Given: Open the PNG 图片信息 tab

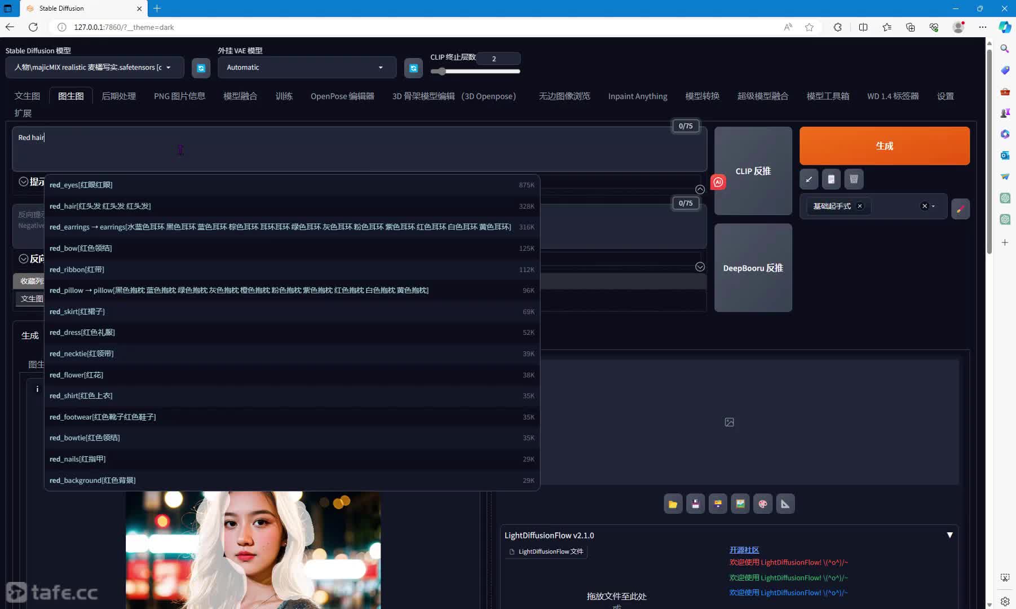Looking at the screenshot, I should (x=179, y=96).
